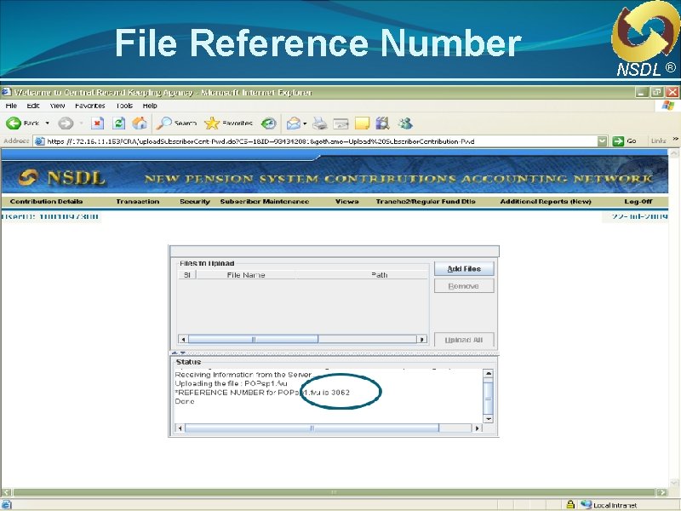Viewport: 681px width, 511px height.
Task: Open the yellow Discuss note icon
Action: 362,123
